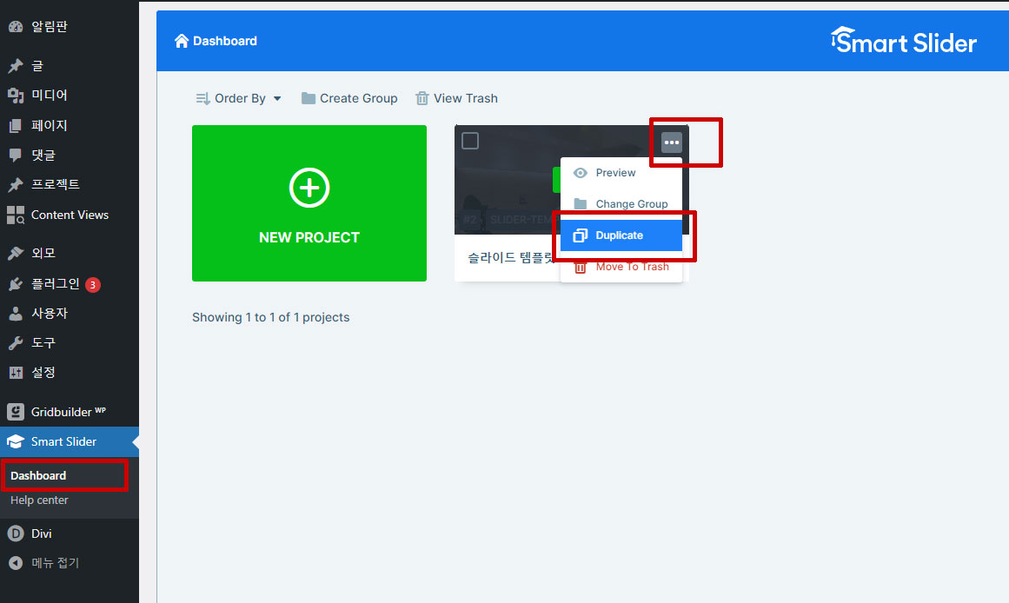The height and width of the screenshot is (603, 1009).
Task: Click the Smart Slider logo in header
Action: pyautogui.click(x=904, y=41)
